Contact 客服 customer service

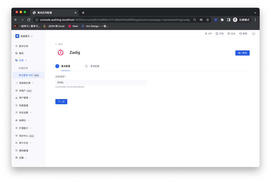coord(243,33)
